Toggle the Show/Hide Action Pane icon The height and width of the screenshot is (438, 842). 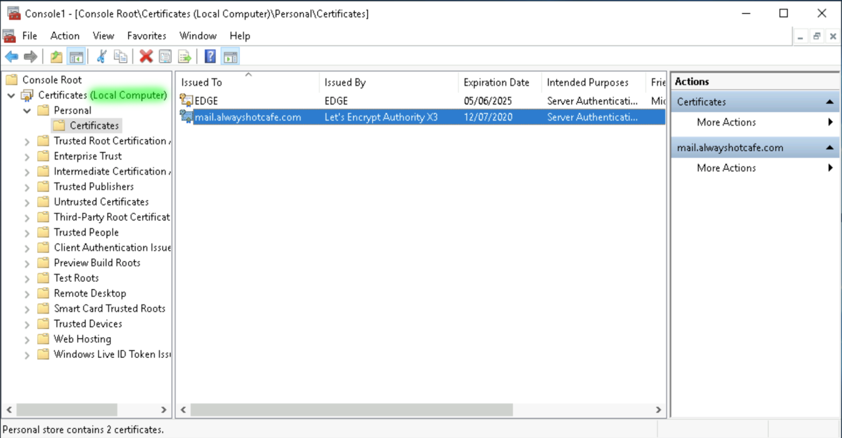[x=230, y=56]
